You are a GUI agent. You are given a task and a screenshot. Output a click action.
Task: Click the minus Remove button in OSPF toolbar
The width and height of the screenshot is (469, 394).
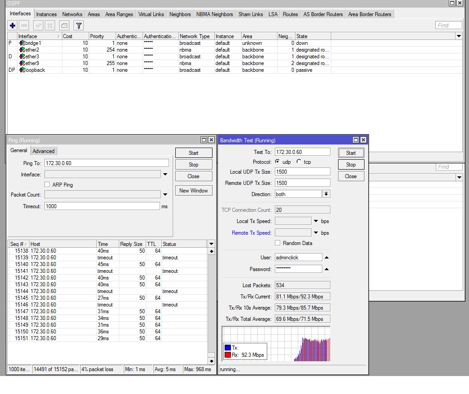click(24, 26)
